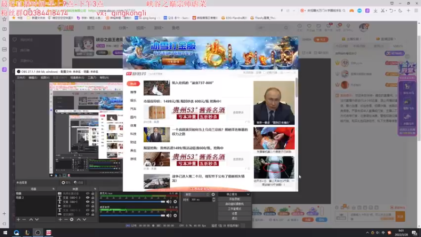Lock the first source in list
The image size is (421, 237).
coord(93,193)
